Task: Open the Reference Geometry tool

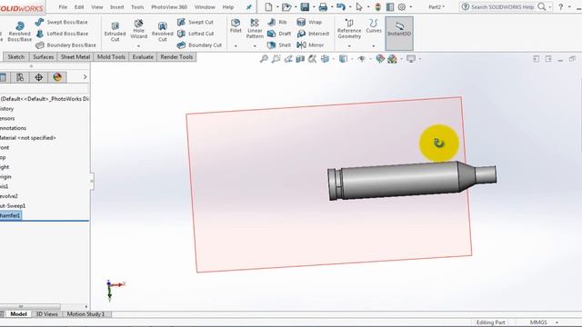Action: (349, 29)
